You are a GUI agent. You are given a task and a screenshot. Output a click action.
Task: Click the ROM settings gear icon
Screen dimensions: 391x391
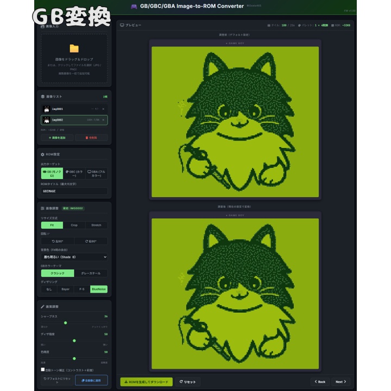[x=42, y=154]
